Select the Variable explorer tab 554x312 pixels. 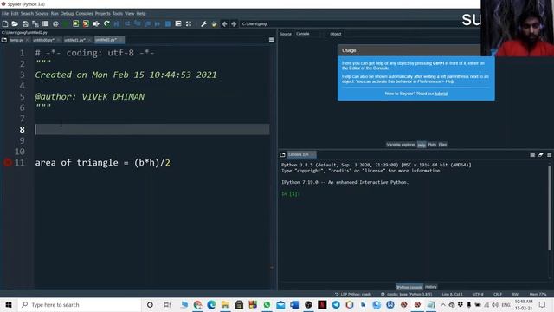(401, 145)
